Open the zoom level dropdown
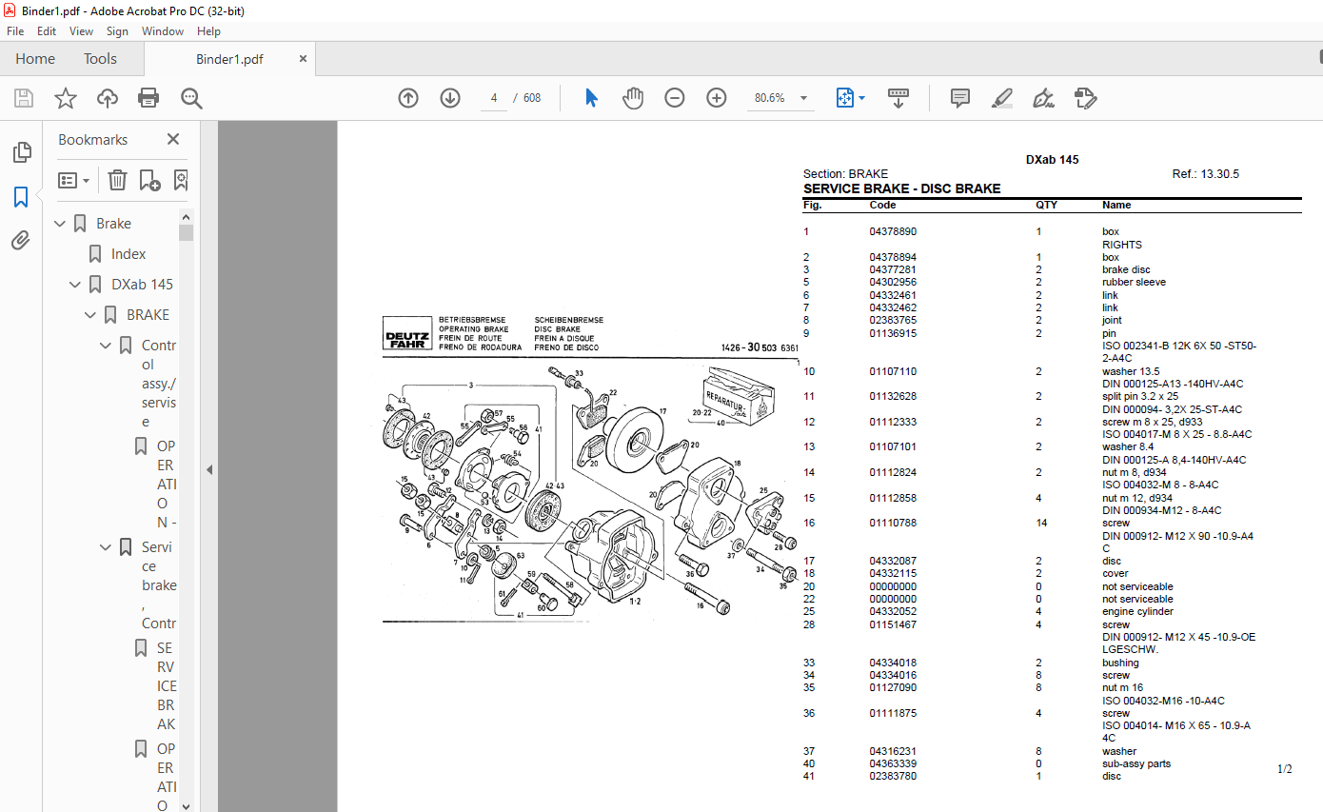 (x=803, y=98)
